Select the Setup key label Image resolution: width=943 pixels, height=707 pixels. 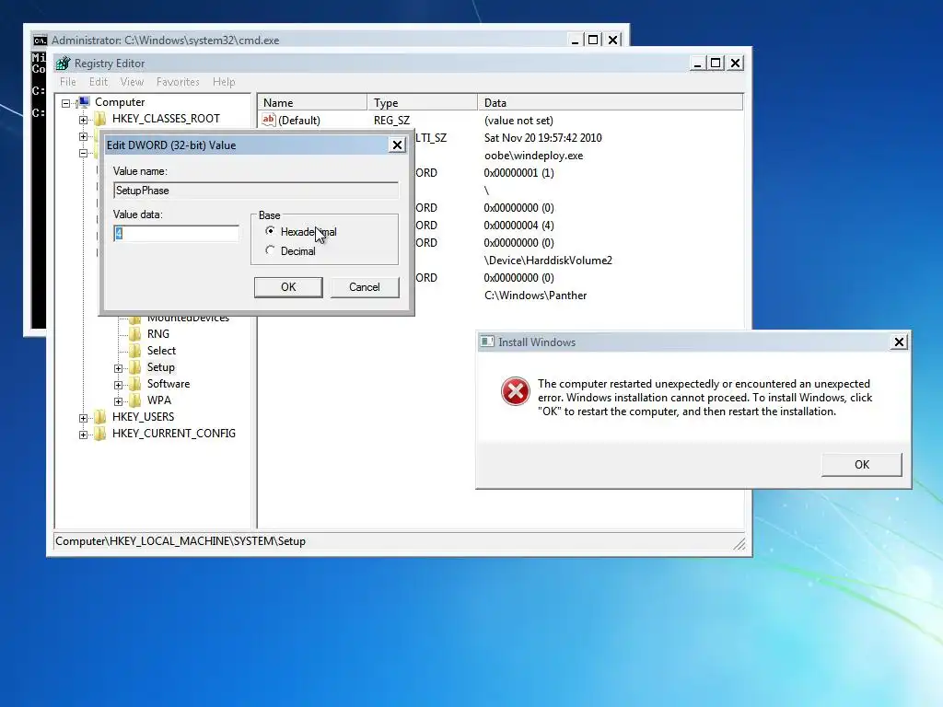[x=160, y=366]
